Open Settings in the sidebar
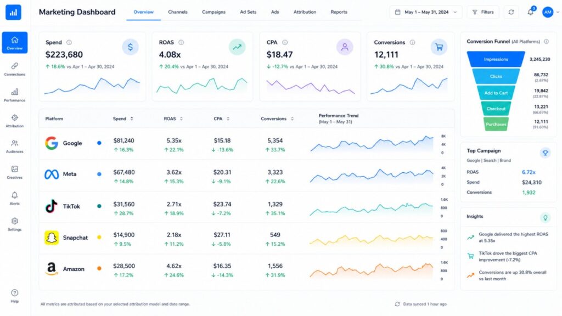Image resolution: width=562 pixels, height=316 pixels. [15, 224]
